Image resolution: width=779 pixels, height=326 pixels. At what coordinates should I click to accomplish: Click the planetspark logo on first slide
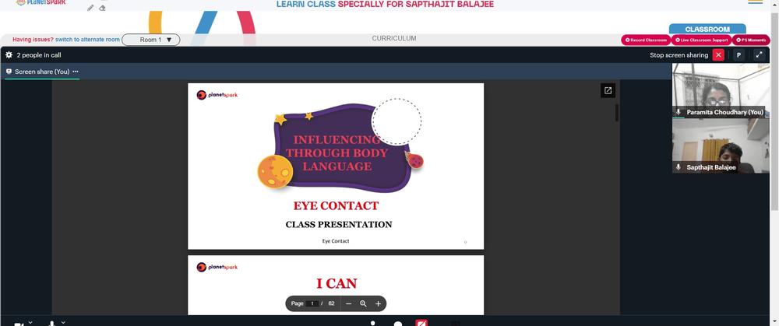217,95
